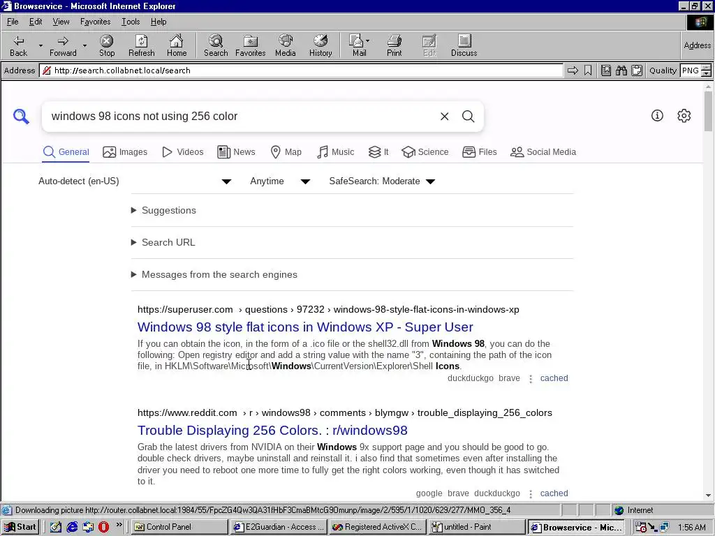Open the Edit menu
Screen dimensions: 715x536
[36, 22]
